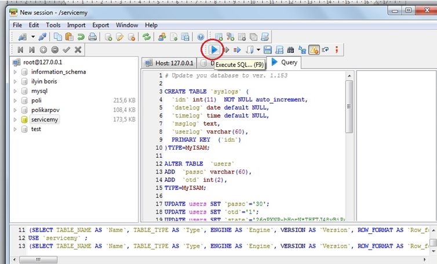Click the first record navigation icon
Image resolution: width=437 pixels, height=264 pixels.
point(20,50)
